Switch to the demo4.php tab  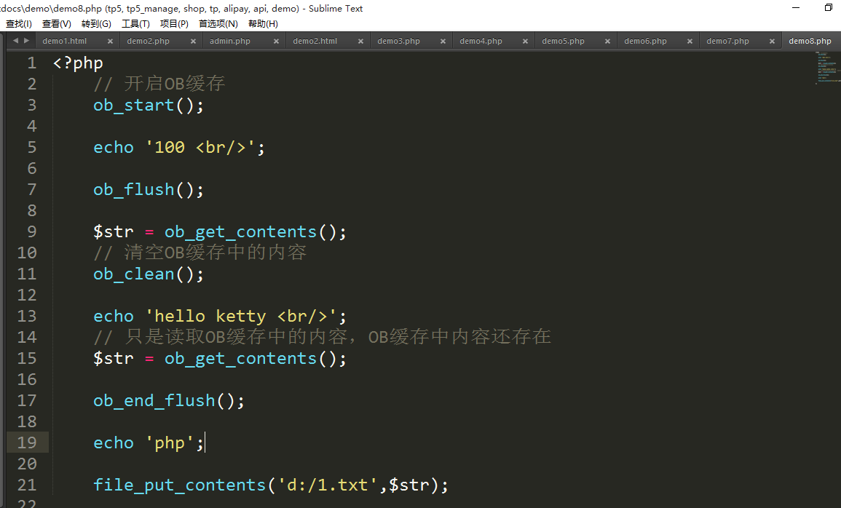tap(481, 41)
